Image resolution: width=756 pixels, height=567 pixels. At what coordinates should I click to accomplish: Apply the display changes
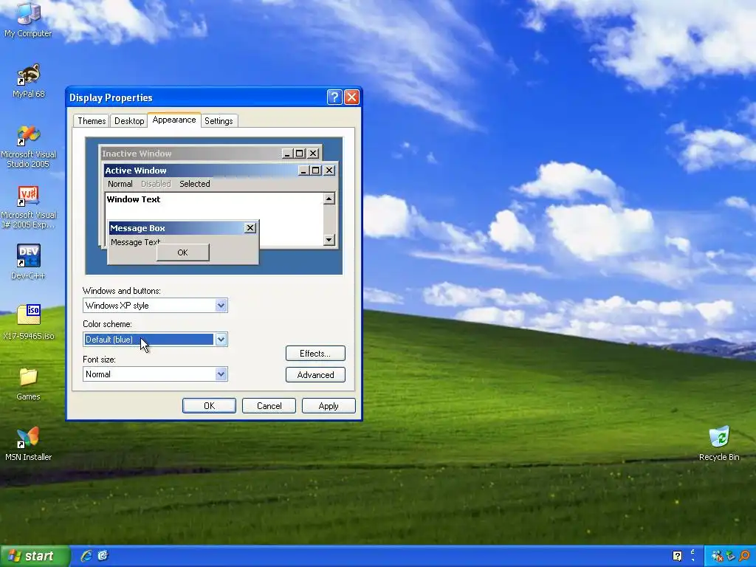(x=329, y=406)
